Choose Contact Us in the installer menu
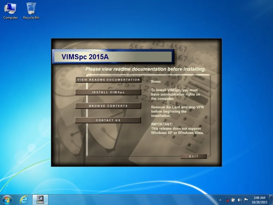The image size is (273, 205). [108, 120]
